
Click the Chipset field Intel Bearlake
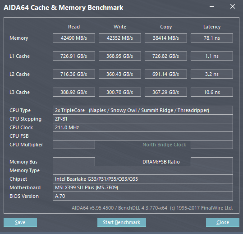(143, 179)
